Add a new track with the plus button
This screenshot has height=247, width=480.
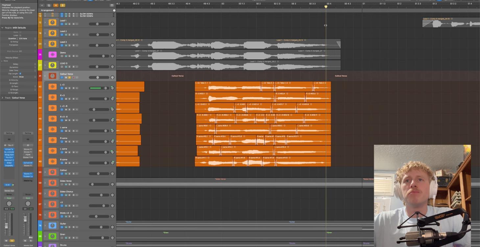click(42, 6)
